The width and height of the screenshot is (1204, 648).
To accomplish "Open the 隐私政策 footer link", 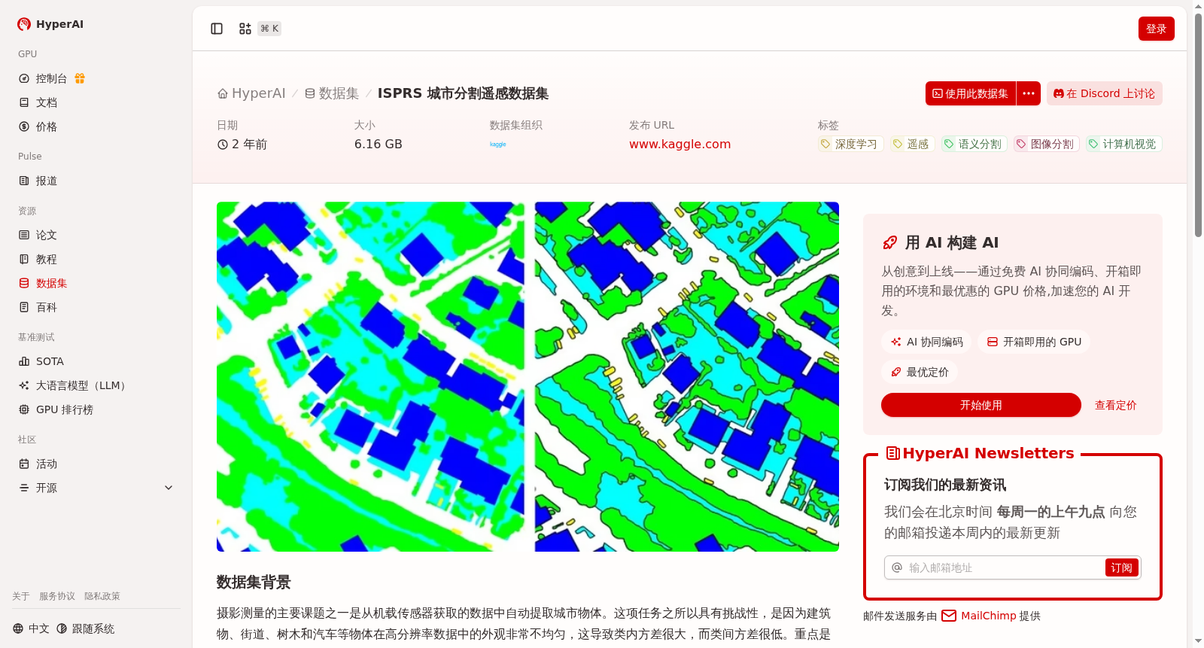I will pyautogui.click(x=102, y=596).
